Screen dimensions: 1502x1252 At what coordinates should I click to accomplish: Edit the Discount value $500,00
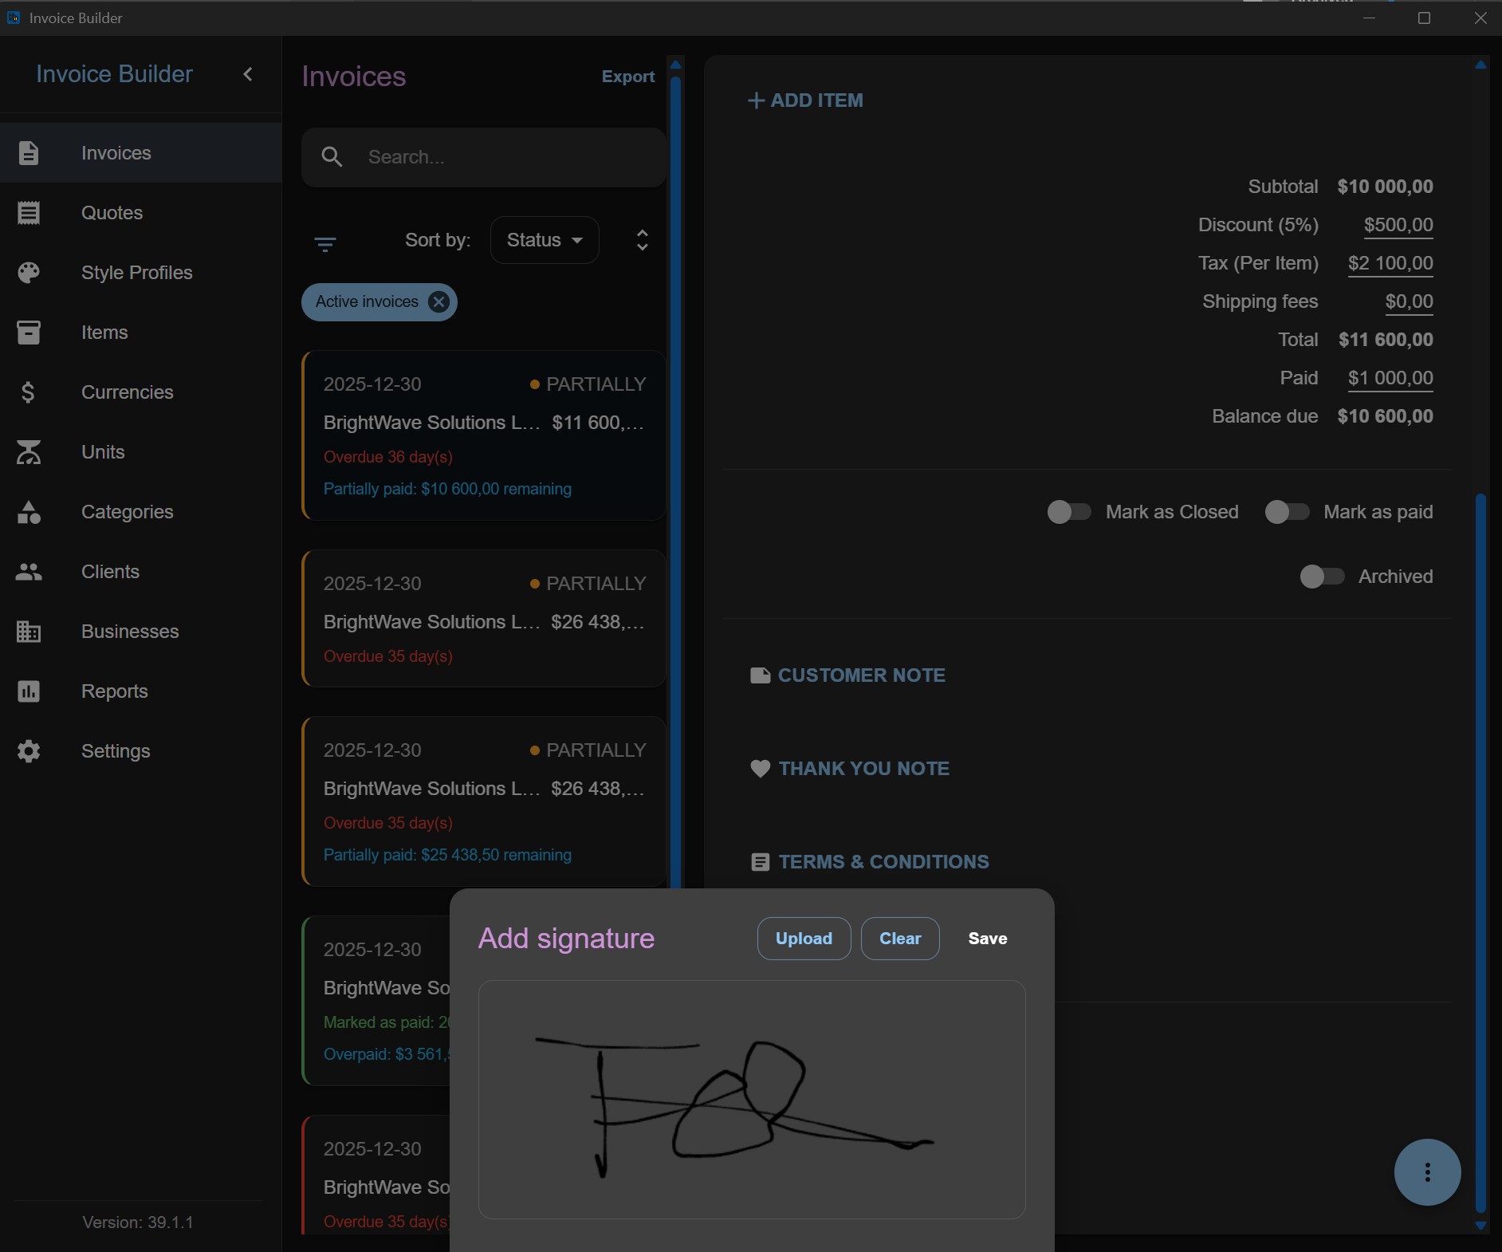pyautogui.click(x=1398, y=226)
